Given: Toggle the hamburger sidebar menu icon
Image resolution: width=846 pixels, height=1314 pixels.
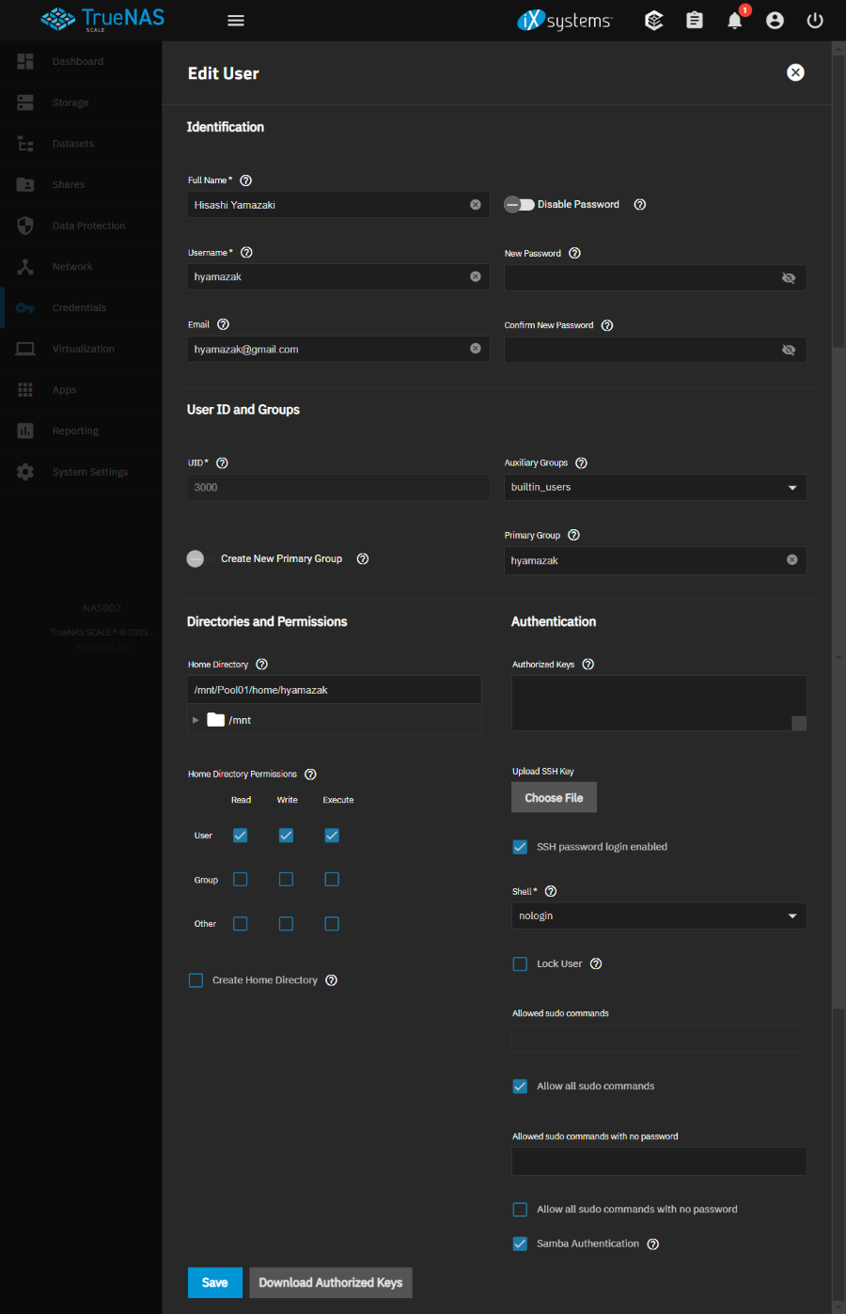Looking at the screenshot, I should coord(236,21).
